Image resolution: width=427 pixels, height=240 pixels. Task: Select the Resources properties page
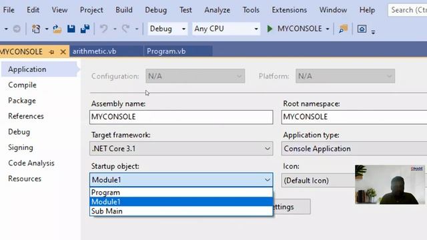(25, 179)
